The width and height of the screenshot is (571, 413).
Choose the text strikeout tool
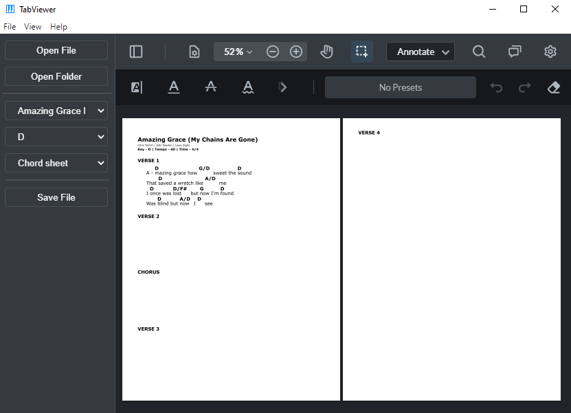(x=211, y=87)
